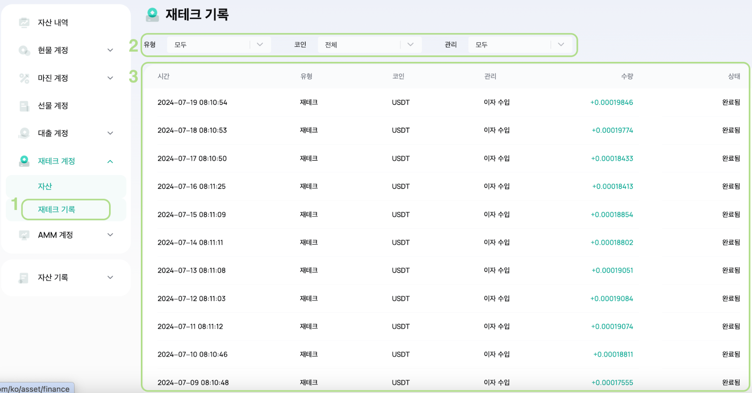Collapse the 재테크 계정 chevron
The image size is (752, 393).
coord(110,162)
